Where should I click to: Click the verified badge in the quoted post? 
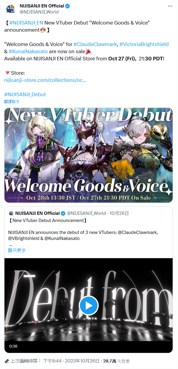point(63,213)
